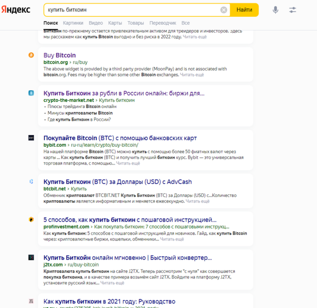
Task: Open search filter settings icon
Action: pyautogui.click(x=293, y=10)
